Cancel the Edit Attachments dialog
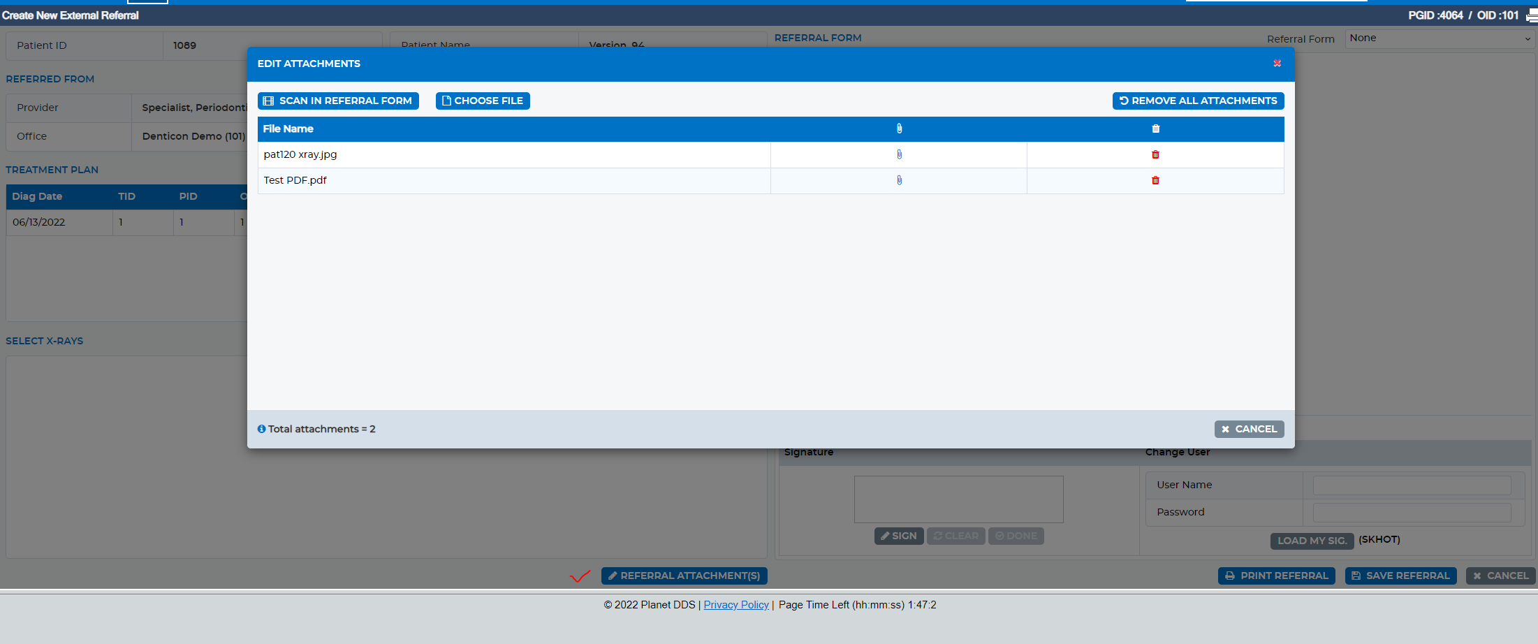 coord(1249,429)
